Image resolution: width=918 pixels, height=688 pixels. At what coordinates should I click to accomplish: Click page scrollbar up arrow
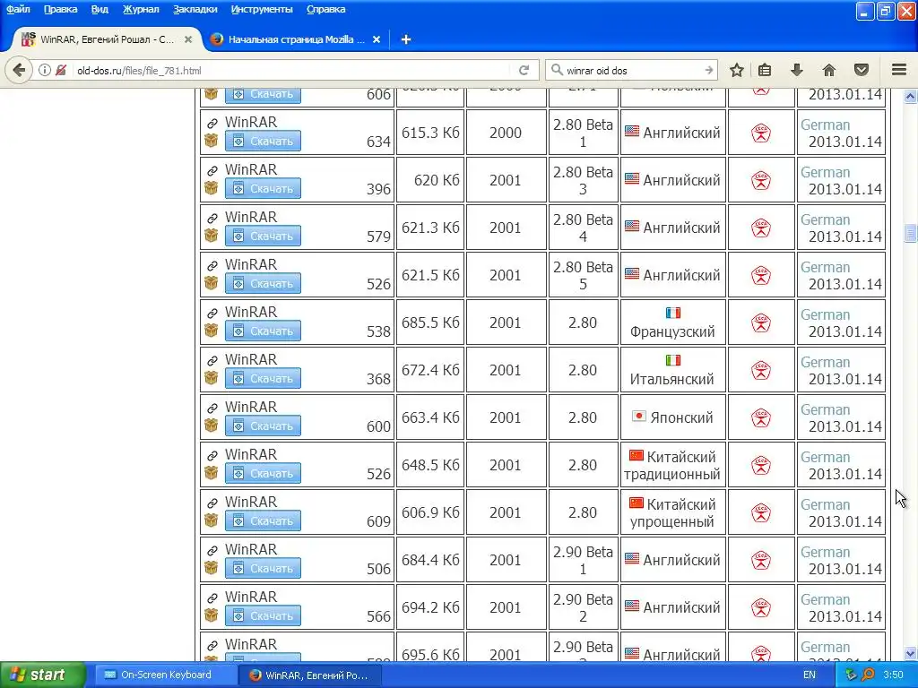click(910, 96)
